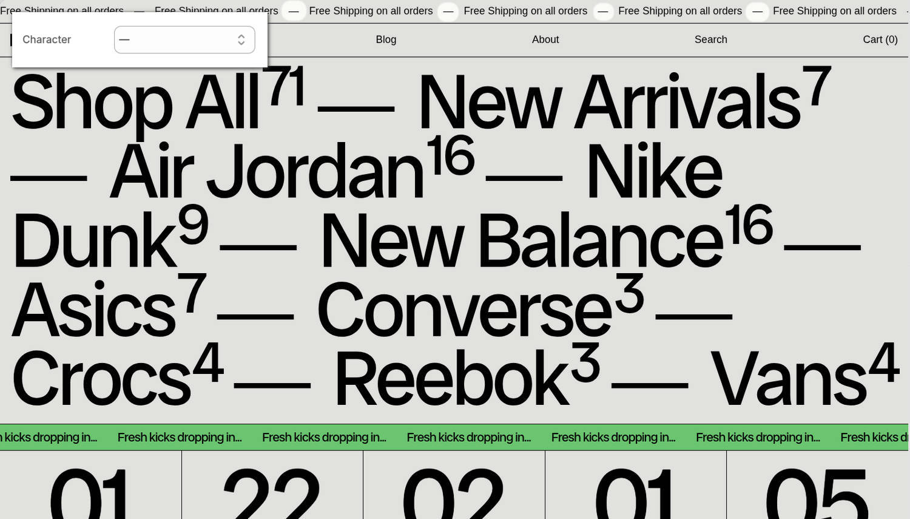
Task: Open Search from the navigation bar
Action: [x=710, y=39]
